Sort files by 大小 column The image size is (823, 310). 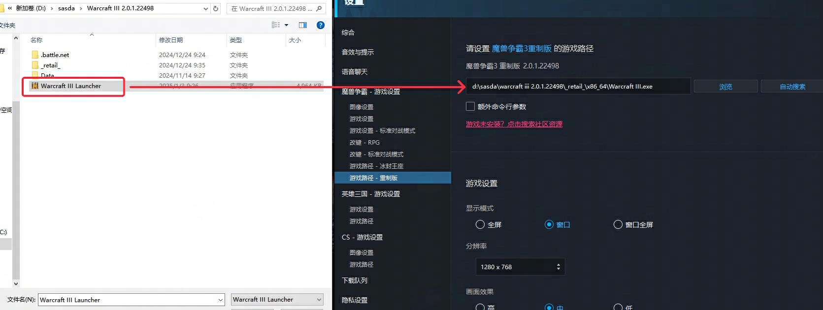(x=295, y=40)
